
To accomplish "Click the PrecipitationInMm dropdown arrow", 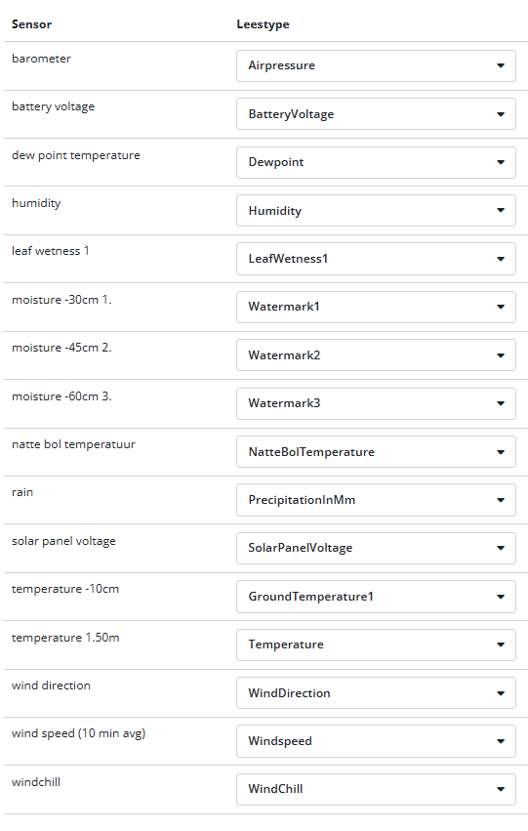I will pos(501,500).
